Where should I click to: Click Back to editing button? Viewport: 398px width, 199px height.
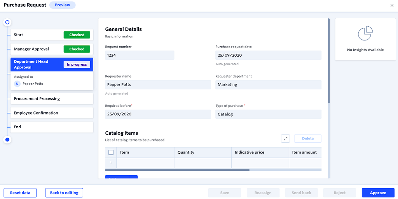tap(64, 193)
